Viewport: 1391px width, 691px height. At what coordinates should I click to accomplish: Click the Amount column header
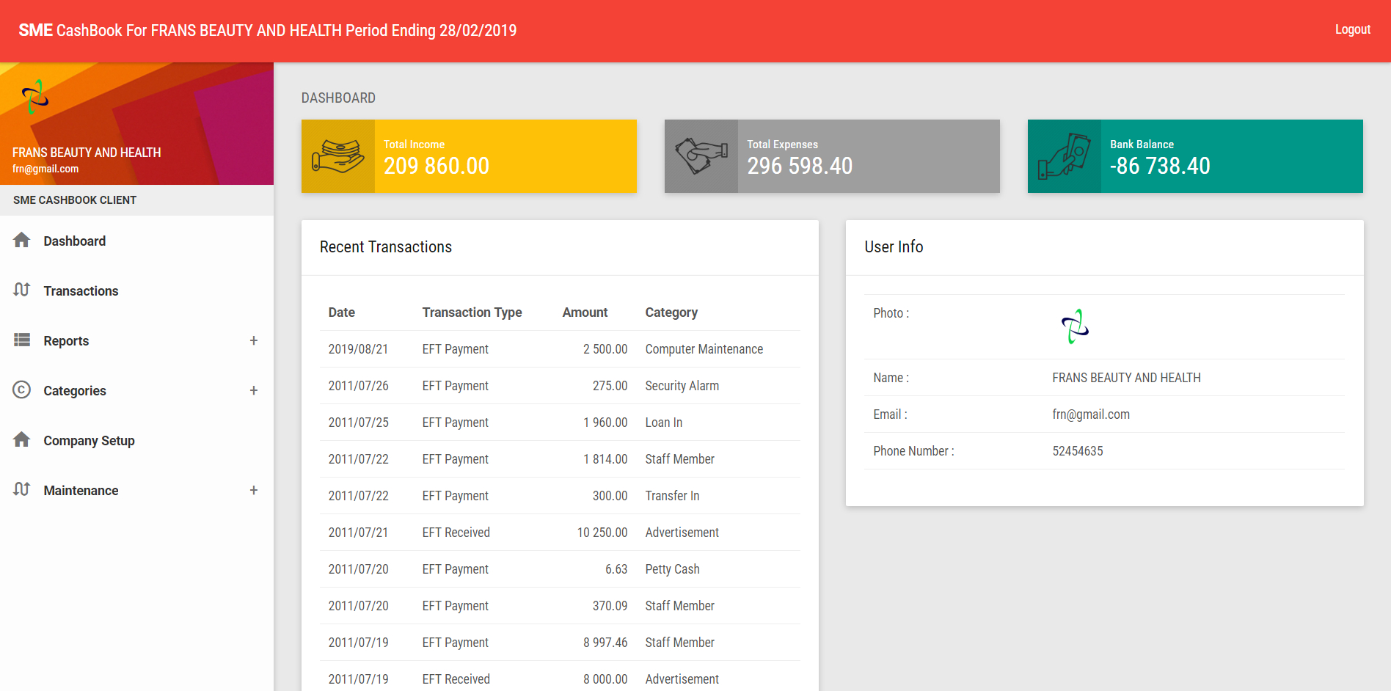tap(585, 312)
